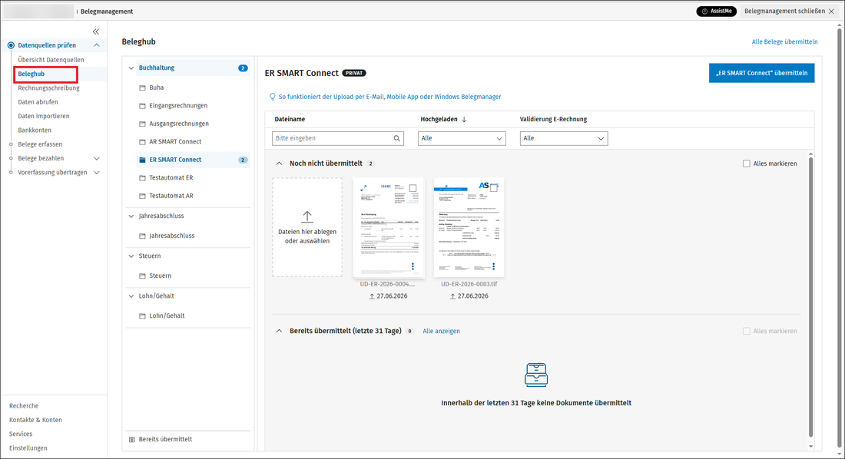Screen dimensions: 845x459
Task: Tick Alles markieren for Noch nicht übermittelt
Action: [747, 163]
